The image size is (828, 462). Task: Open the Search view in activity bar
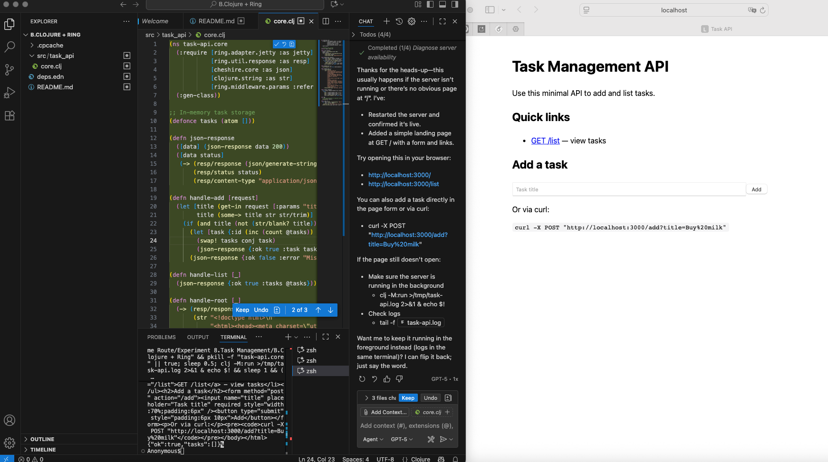pyautogui.click(x=10, y=47)
